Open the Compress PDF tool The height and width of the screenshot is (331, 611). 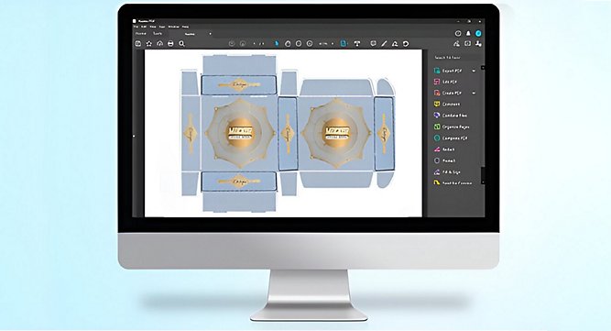click(x=451, y=138)
